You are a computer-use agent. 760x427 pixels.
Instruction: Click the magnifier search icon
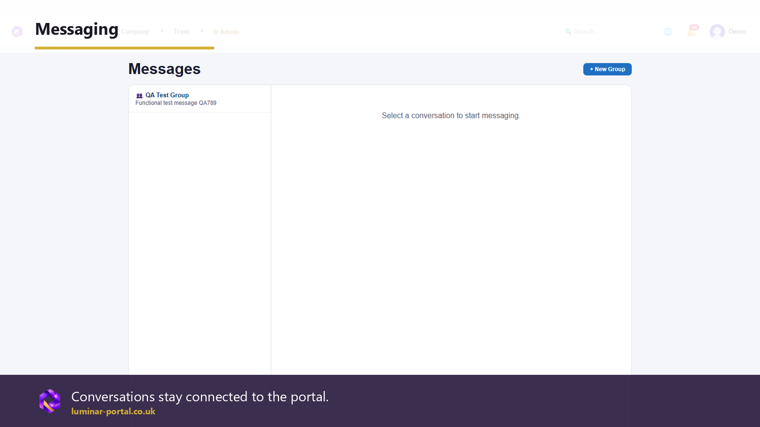coord(568,32)
